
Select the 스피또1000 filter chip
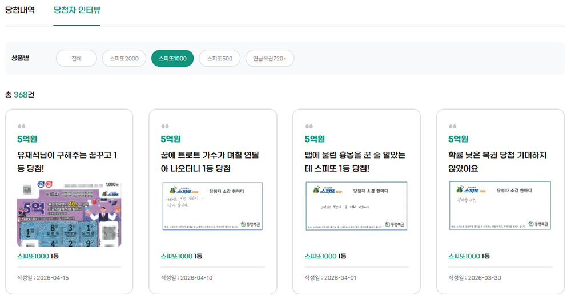point(172,58)
